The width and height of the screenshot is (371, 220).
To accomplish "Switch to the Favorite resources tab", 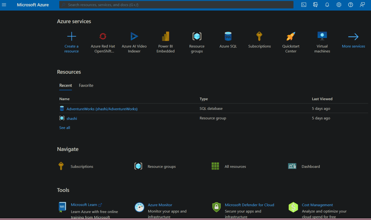I will pos(86,86).
